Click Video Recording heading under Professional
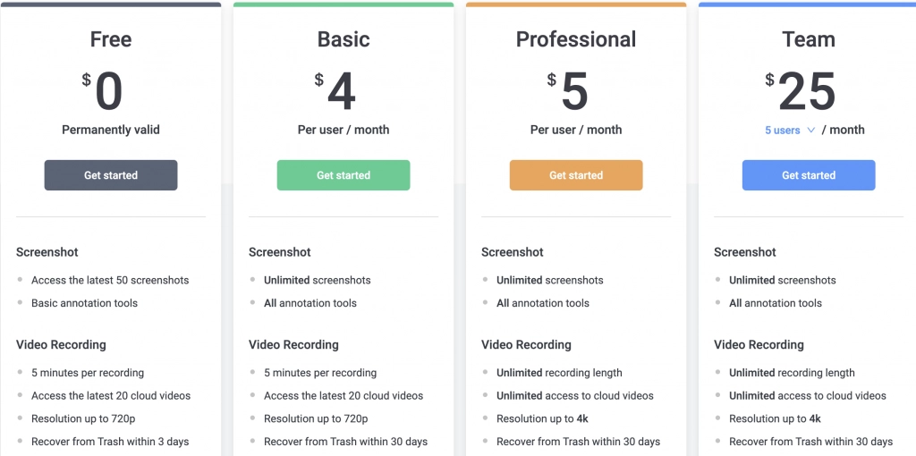The width and height of the screenshot is (916, 456). 526,344
